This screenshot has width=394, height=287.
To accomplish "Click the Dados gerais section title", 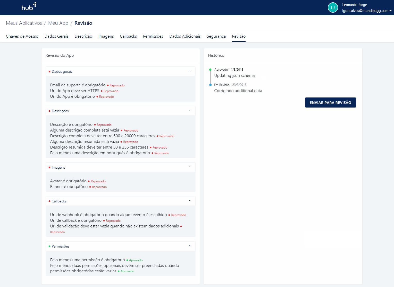I will [62, 72].
